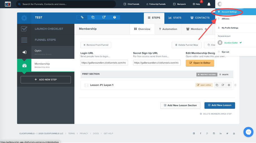Click the user avatar icon in top bar
The image size is (256, 143).
click(x=220, y=4)
